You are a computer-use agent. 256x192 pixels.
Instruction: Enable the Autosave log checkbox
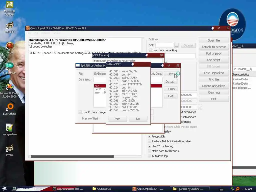click(x=149, y=156)
